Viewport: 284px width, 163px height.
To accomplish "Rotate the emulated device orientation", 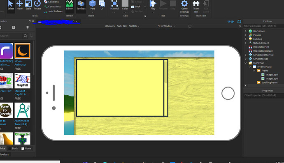I will 190,26.
